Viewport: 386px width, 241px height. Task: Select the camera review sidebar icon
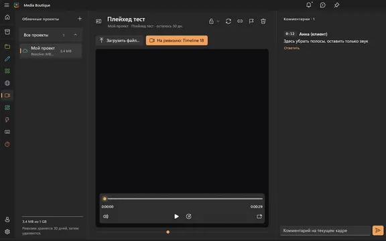[7, 95]
